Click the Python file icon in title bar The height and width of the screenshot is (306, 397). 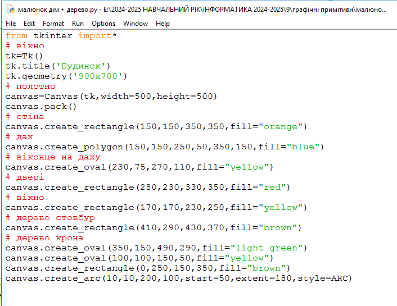11,10
